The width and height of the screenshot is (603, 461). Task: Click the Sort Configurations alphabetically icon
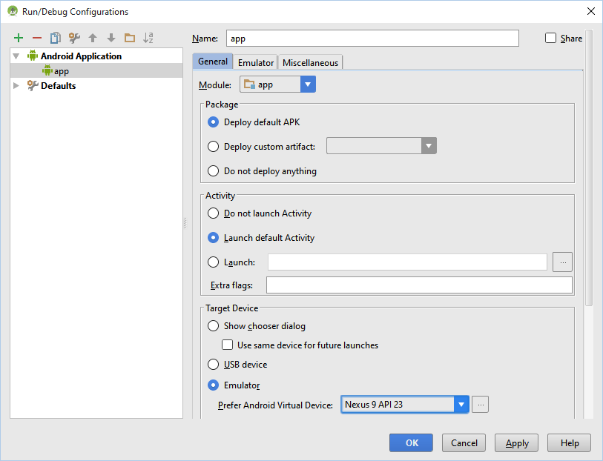(x=148, y=38)
